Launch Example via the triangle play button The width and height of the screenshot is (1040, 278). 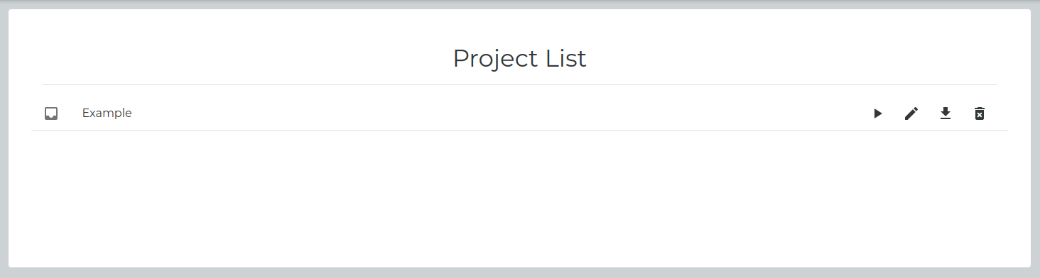coord(878,113)
